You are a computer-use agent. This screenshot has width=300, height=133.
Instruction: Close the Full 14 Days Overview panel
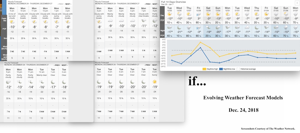(x=297, y=2)
